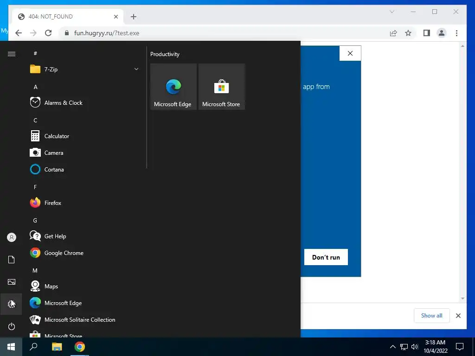Open Chrome tab search chevron

pos(392,12)
